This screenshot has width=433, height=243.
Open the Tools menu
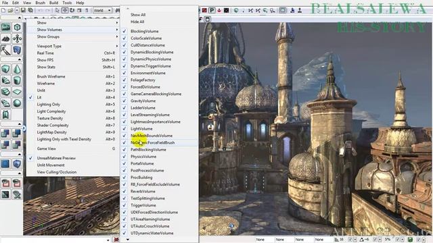point(67,3)
